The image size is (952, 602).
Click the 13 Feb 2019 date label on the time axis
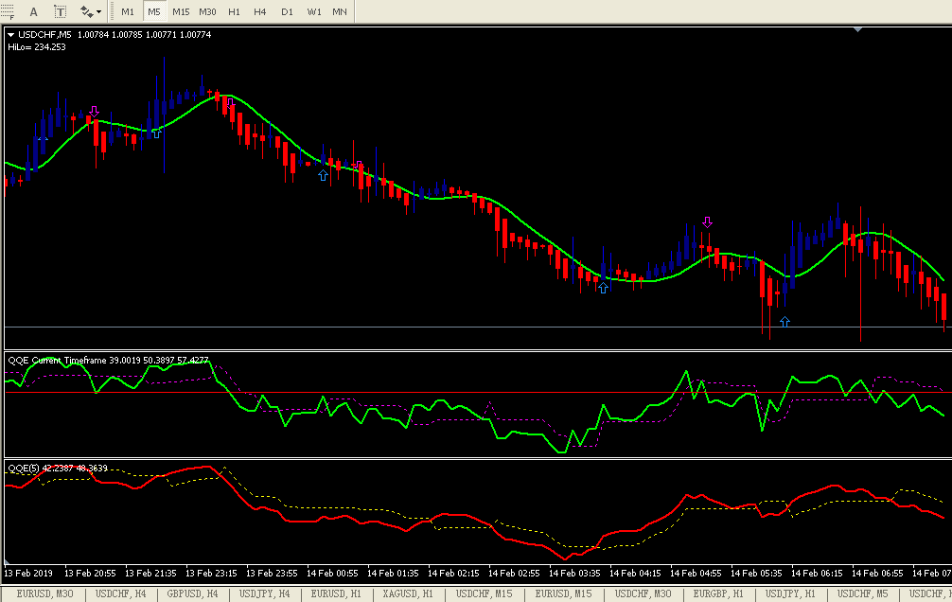pyautogui.click(x=28, y=573)
